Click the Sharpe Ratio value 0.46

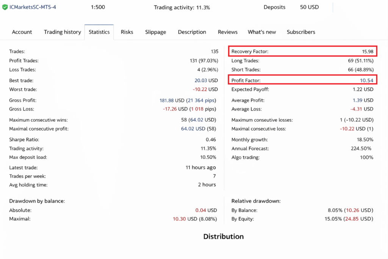click(x=211, y=140)
